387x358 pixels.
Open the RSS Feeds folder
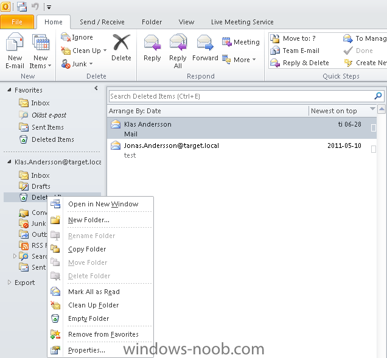pos(33,245)
